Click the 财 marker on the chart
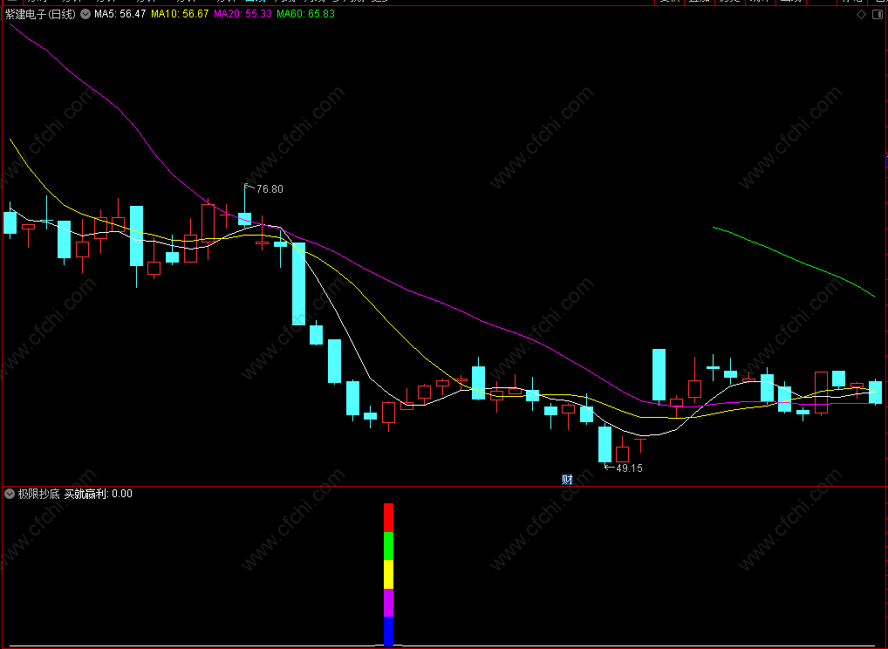Viewport: 888px width, 649px height. pos(568,480)
